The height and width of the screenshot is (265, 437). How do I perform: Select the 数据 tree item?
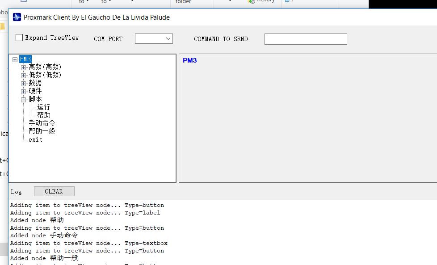35,83
